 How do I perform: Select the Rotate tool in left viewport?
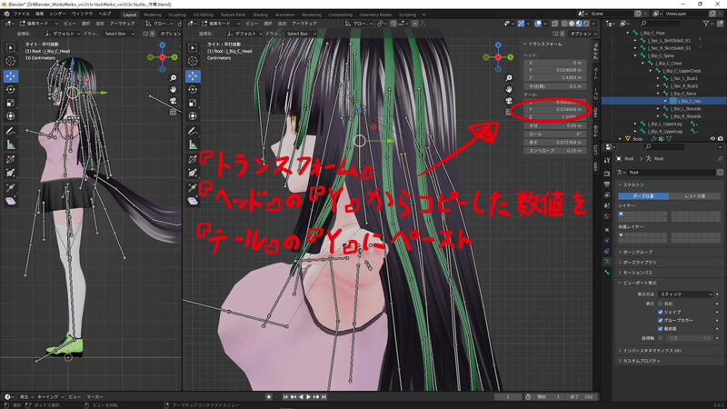pos(11,89)
